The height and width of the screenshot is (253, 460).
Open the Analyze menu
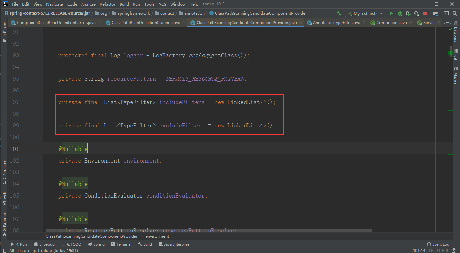[x=88, y=4]
